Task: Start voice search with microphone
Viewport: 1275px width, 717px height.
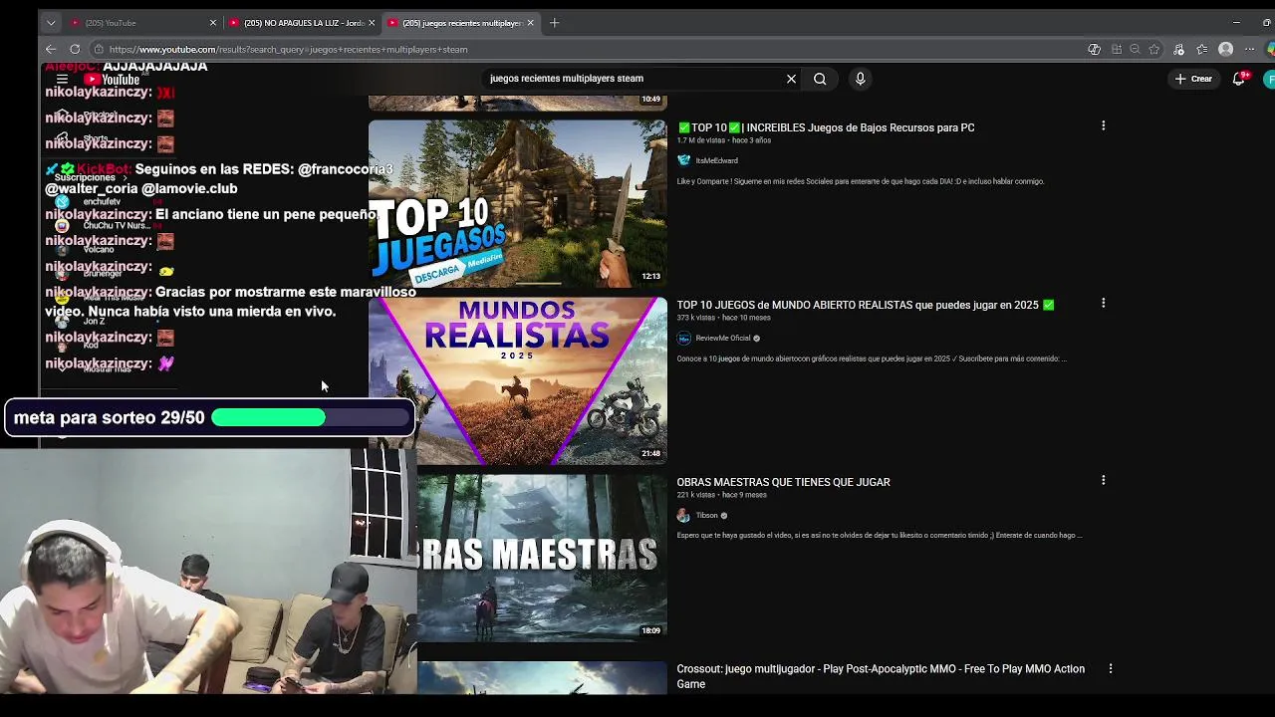Action: [x=860, y=79]
